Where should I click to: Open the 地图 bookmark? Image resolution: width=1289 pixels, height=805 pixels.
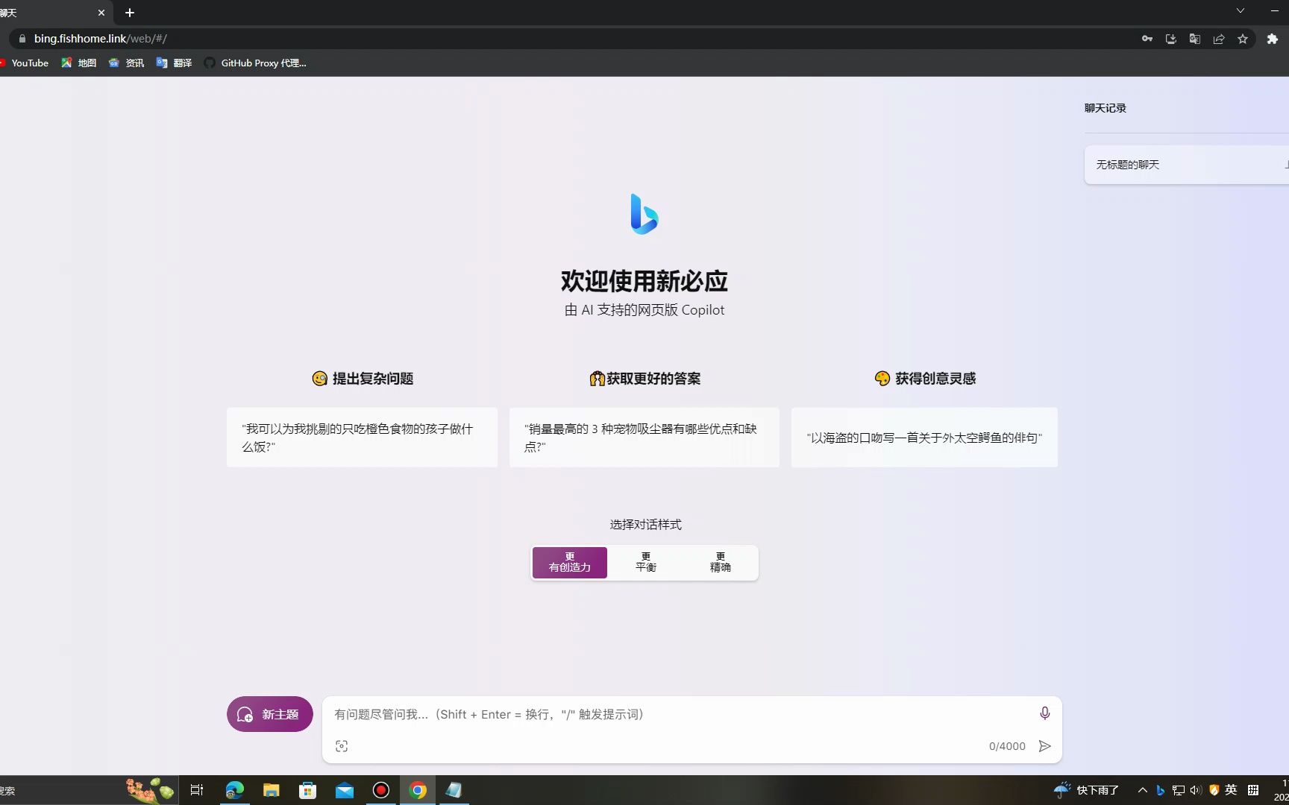pos(79,63)
